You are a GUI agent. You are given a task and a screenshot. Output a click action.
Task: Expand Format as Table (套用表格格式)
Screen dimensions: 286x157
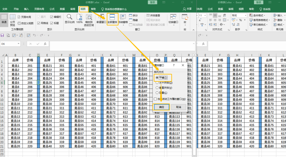260,20
